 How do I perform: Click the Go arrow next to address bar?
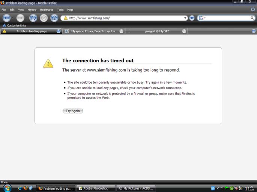(192, 18)
